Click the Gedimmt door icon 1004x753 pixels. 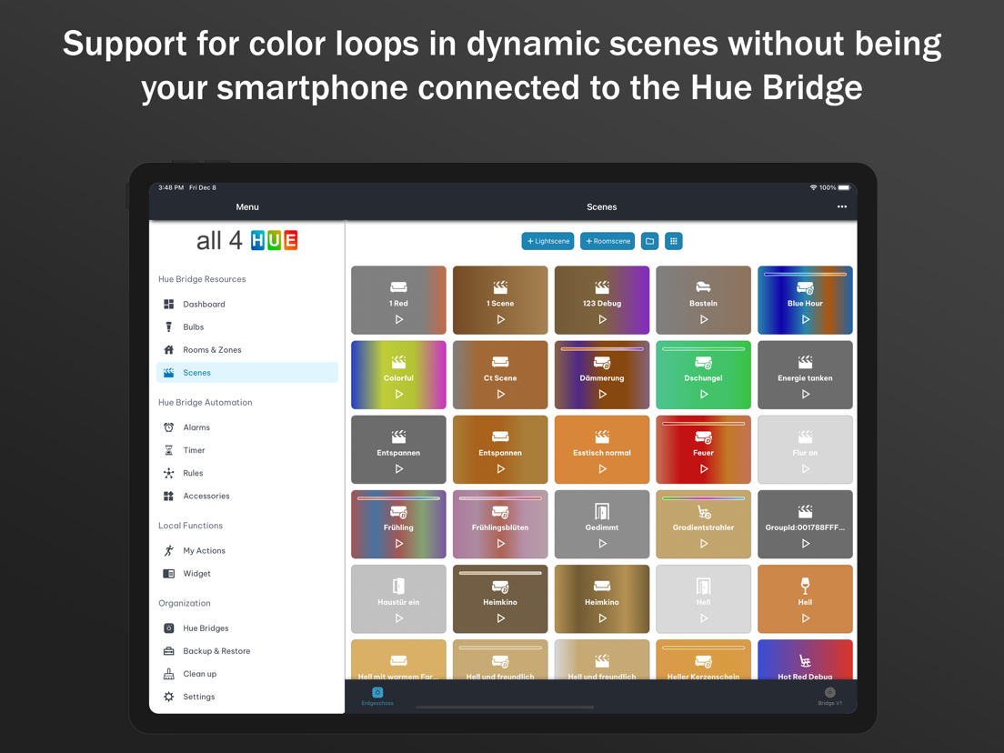tap(602, 511)
